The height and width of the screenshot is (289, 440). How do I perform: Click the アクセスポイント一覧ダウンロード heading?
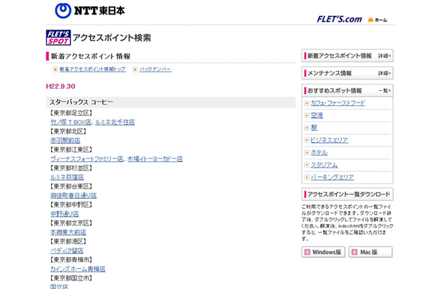[348, 194]
